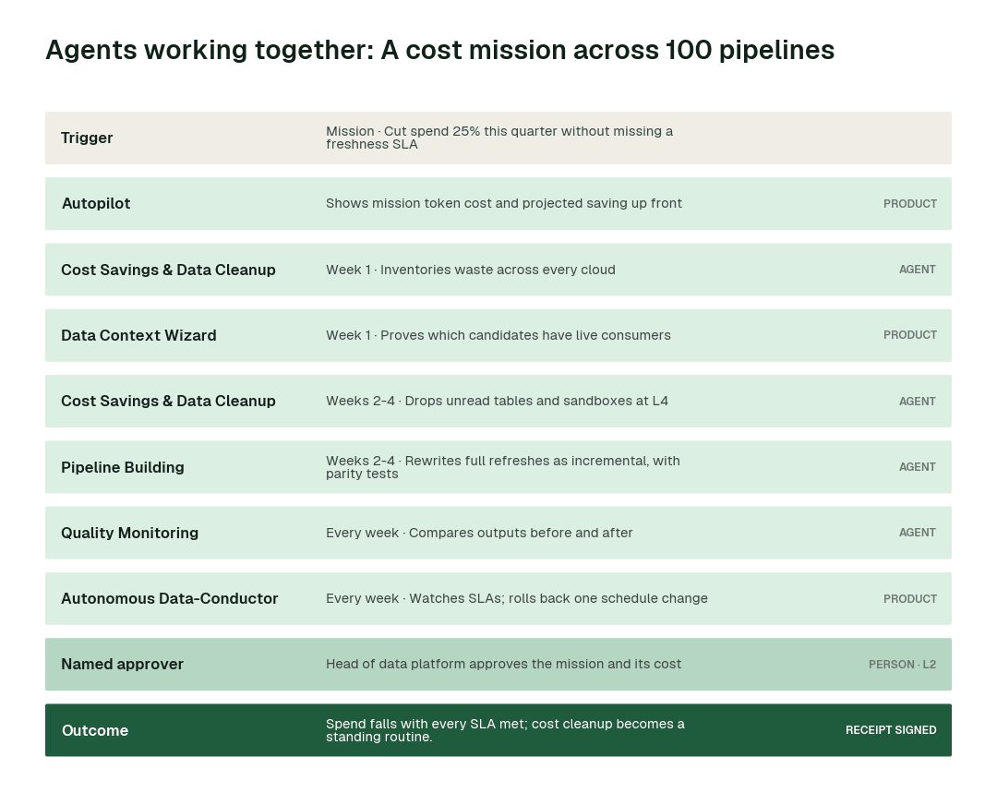
Task: Select the Quality Monitoring label
Action: point(130,533)
